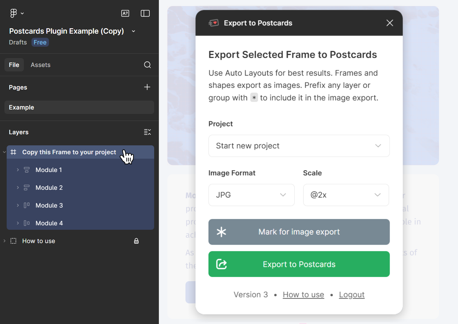Expand the Module 3 layer

point(18,206)
